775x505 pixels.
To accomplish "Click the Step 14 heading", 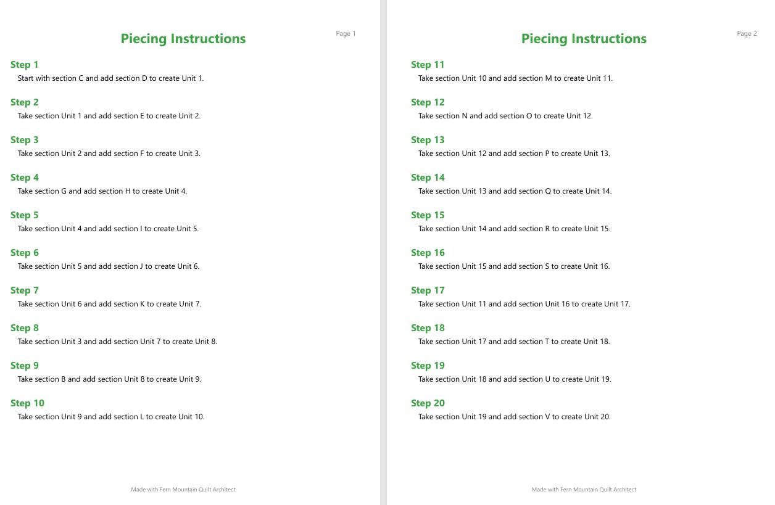I will pos(428,178).
